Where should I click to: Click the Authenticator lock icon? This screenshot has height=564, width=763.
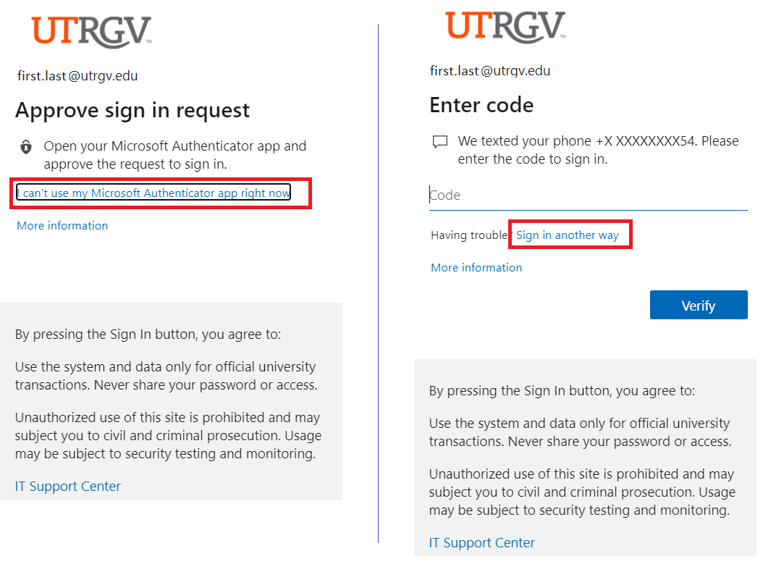(x=26, y=147)
